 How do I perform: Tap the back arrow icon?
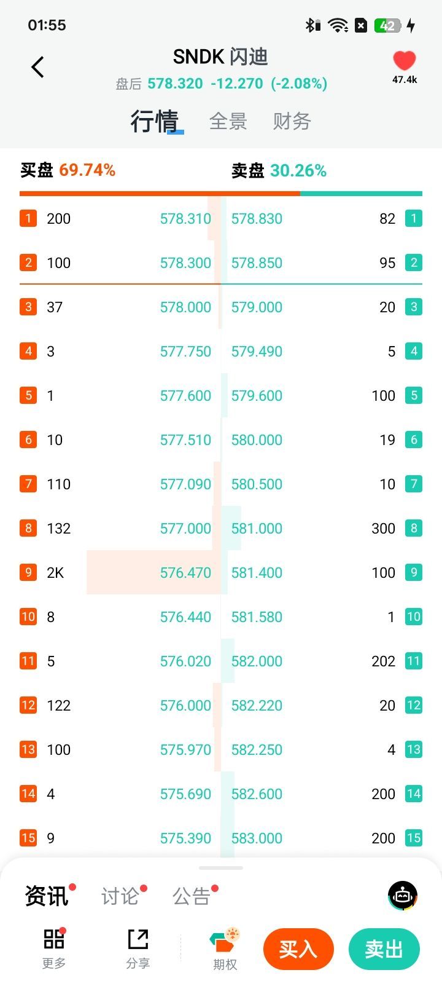[38, 67]
